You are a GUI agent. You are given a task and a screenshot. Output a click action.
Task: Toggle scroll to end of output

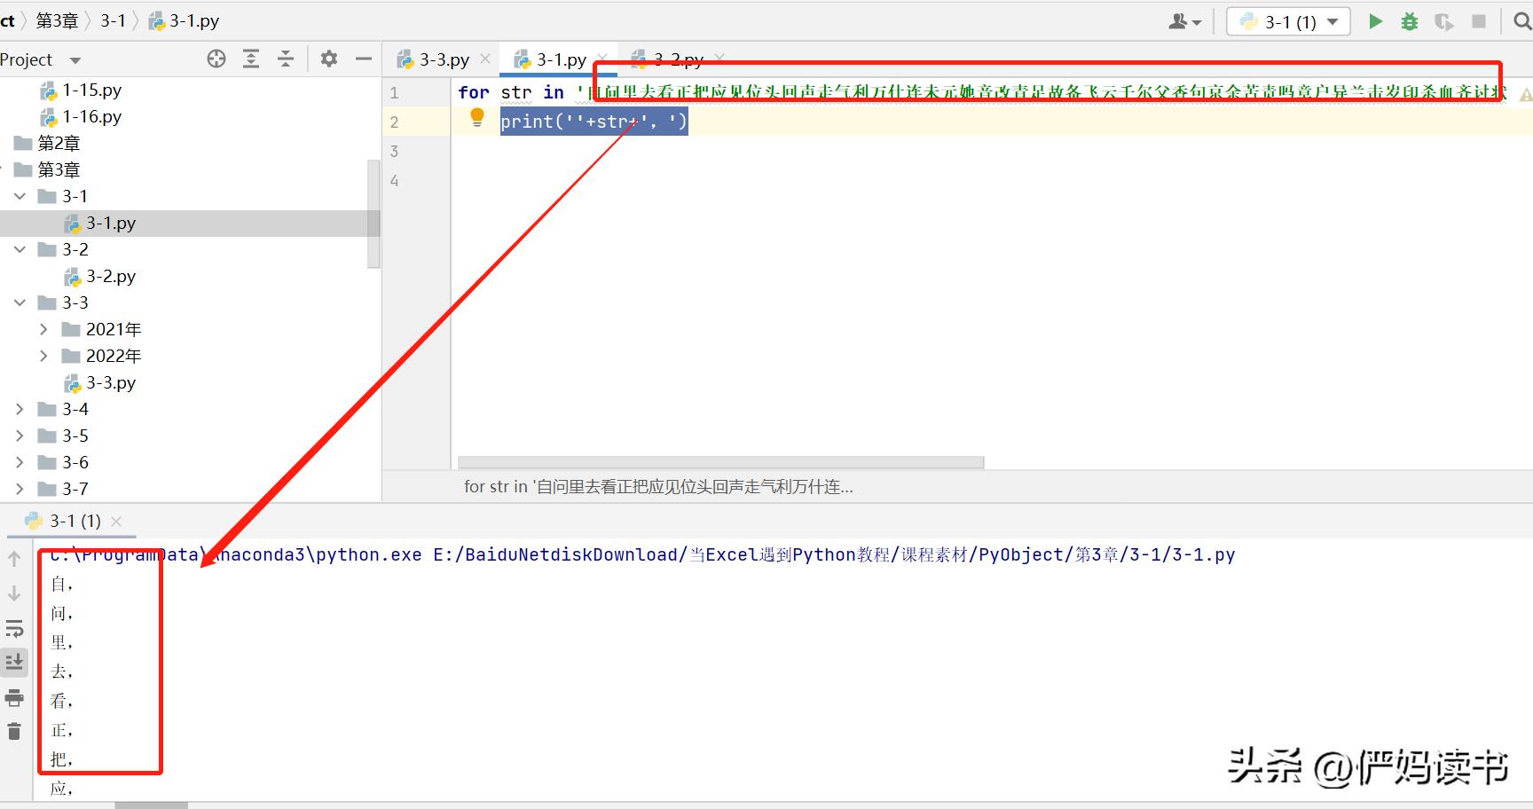14,662
